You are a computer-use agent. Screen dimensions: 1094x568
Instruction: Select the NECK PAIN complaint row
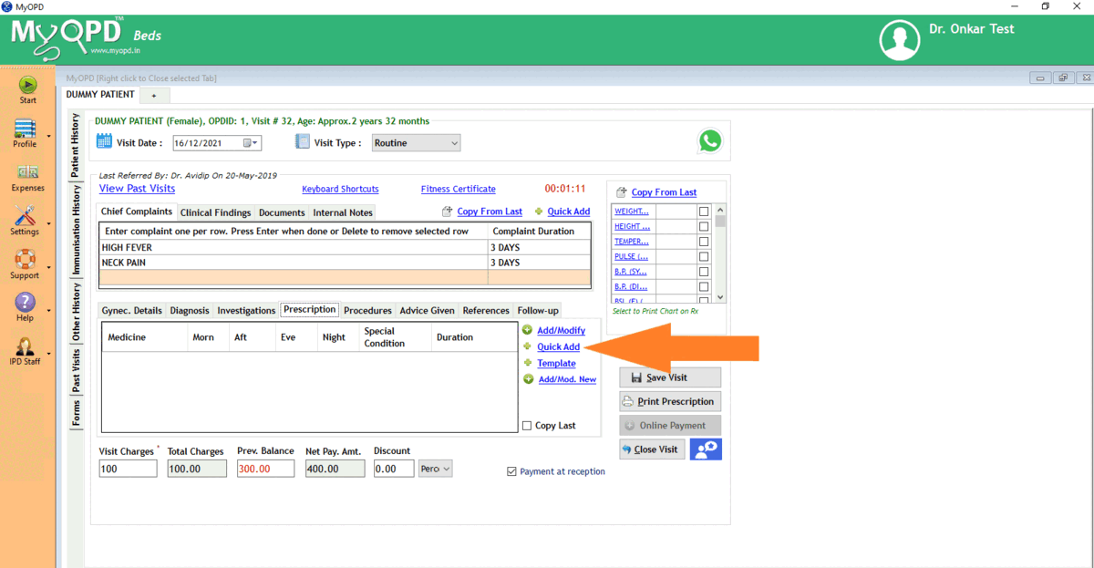click(x=346, y=263)
